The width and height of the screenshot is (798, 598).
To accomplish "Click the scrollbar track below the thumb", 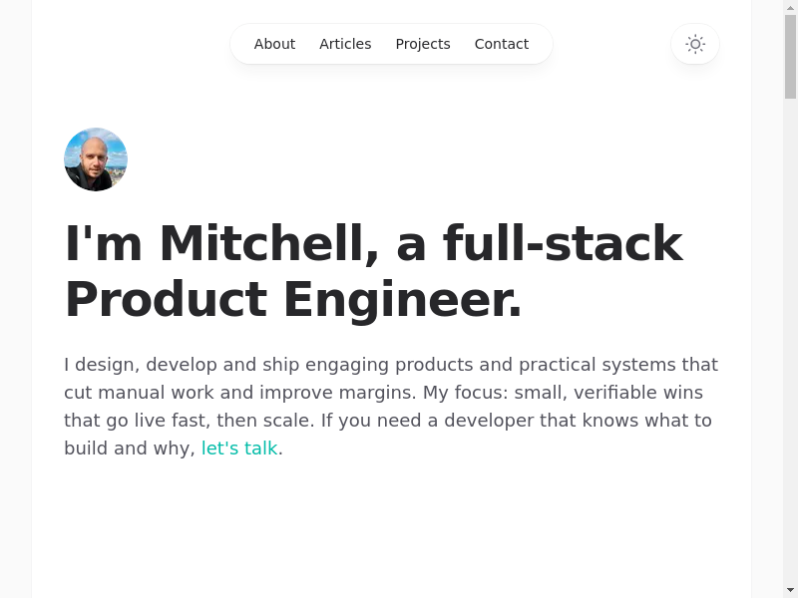I will (x=790, y=349).
